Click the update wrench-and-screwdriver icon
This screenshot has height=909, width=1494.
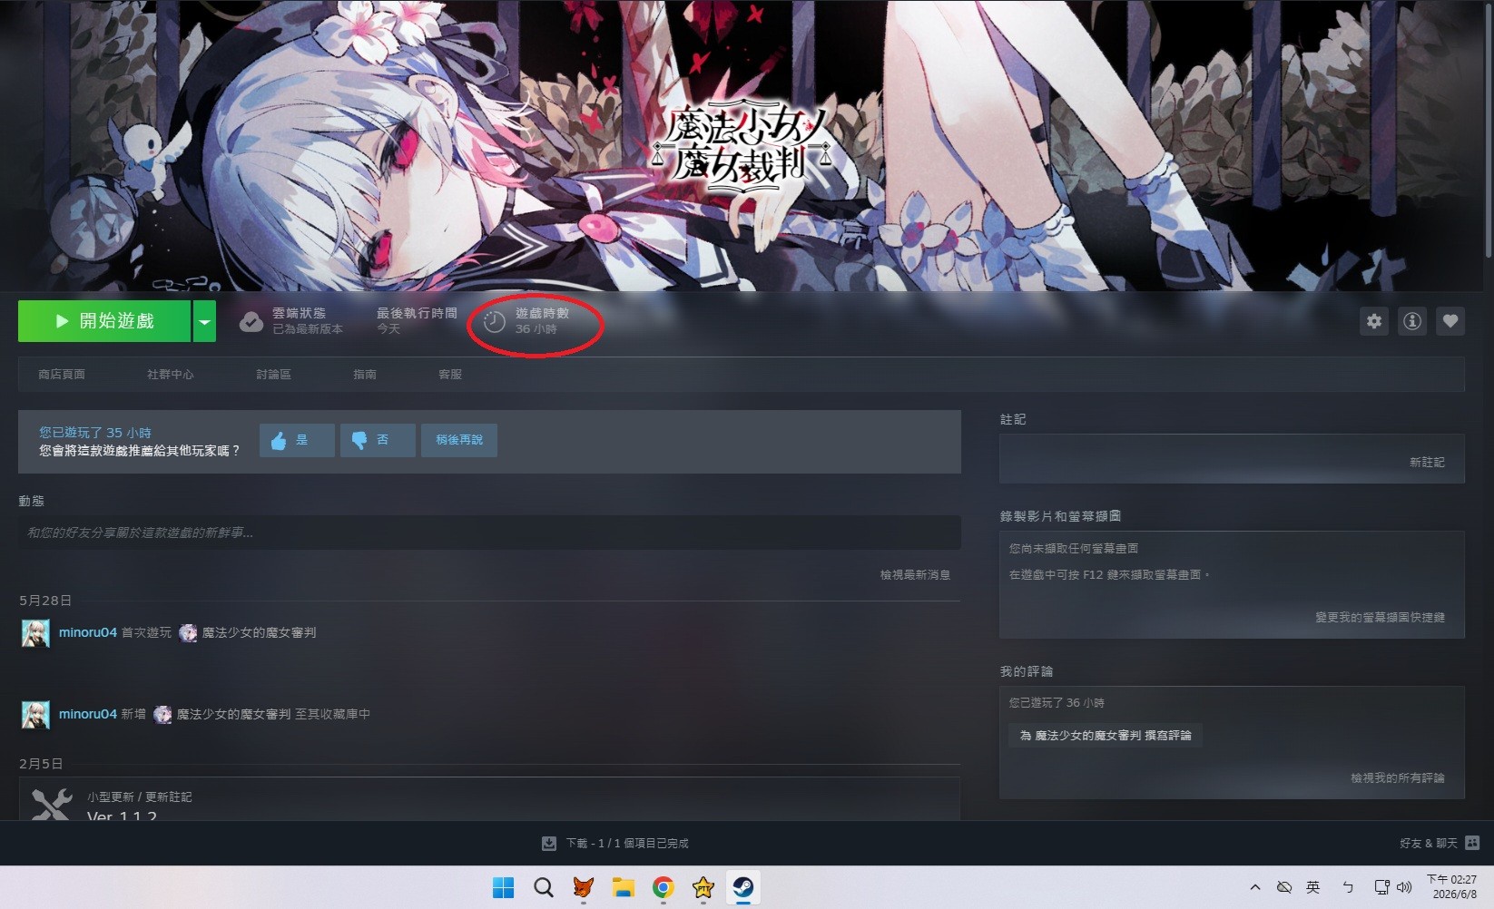52,805
